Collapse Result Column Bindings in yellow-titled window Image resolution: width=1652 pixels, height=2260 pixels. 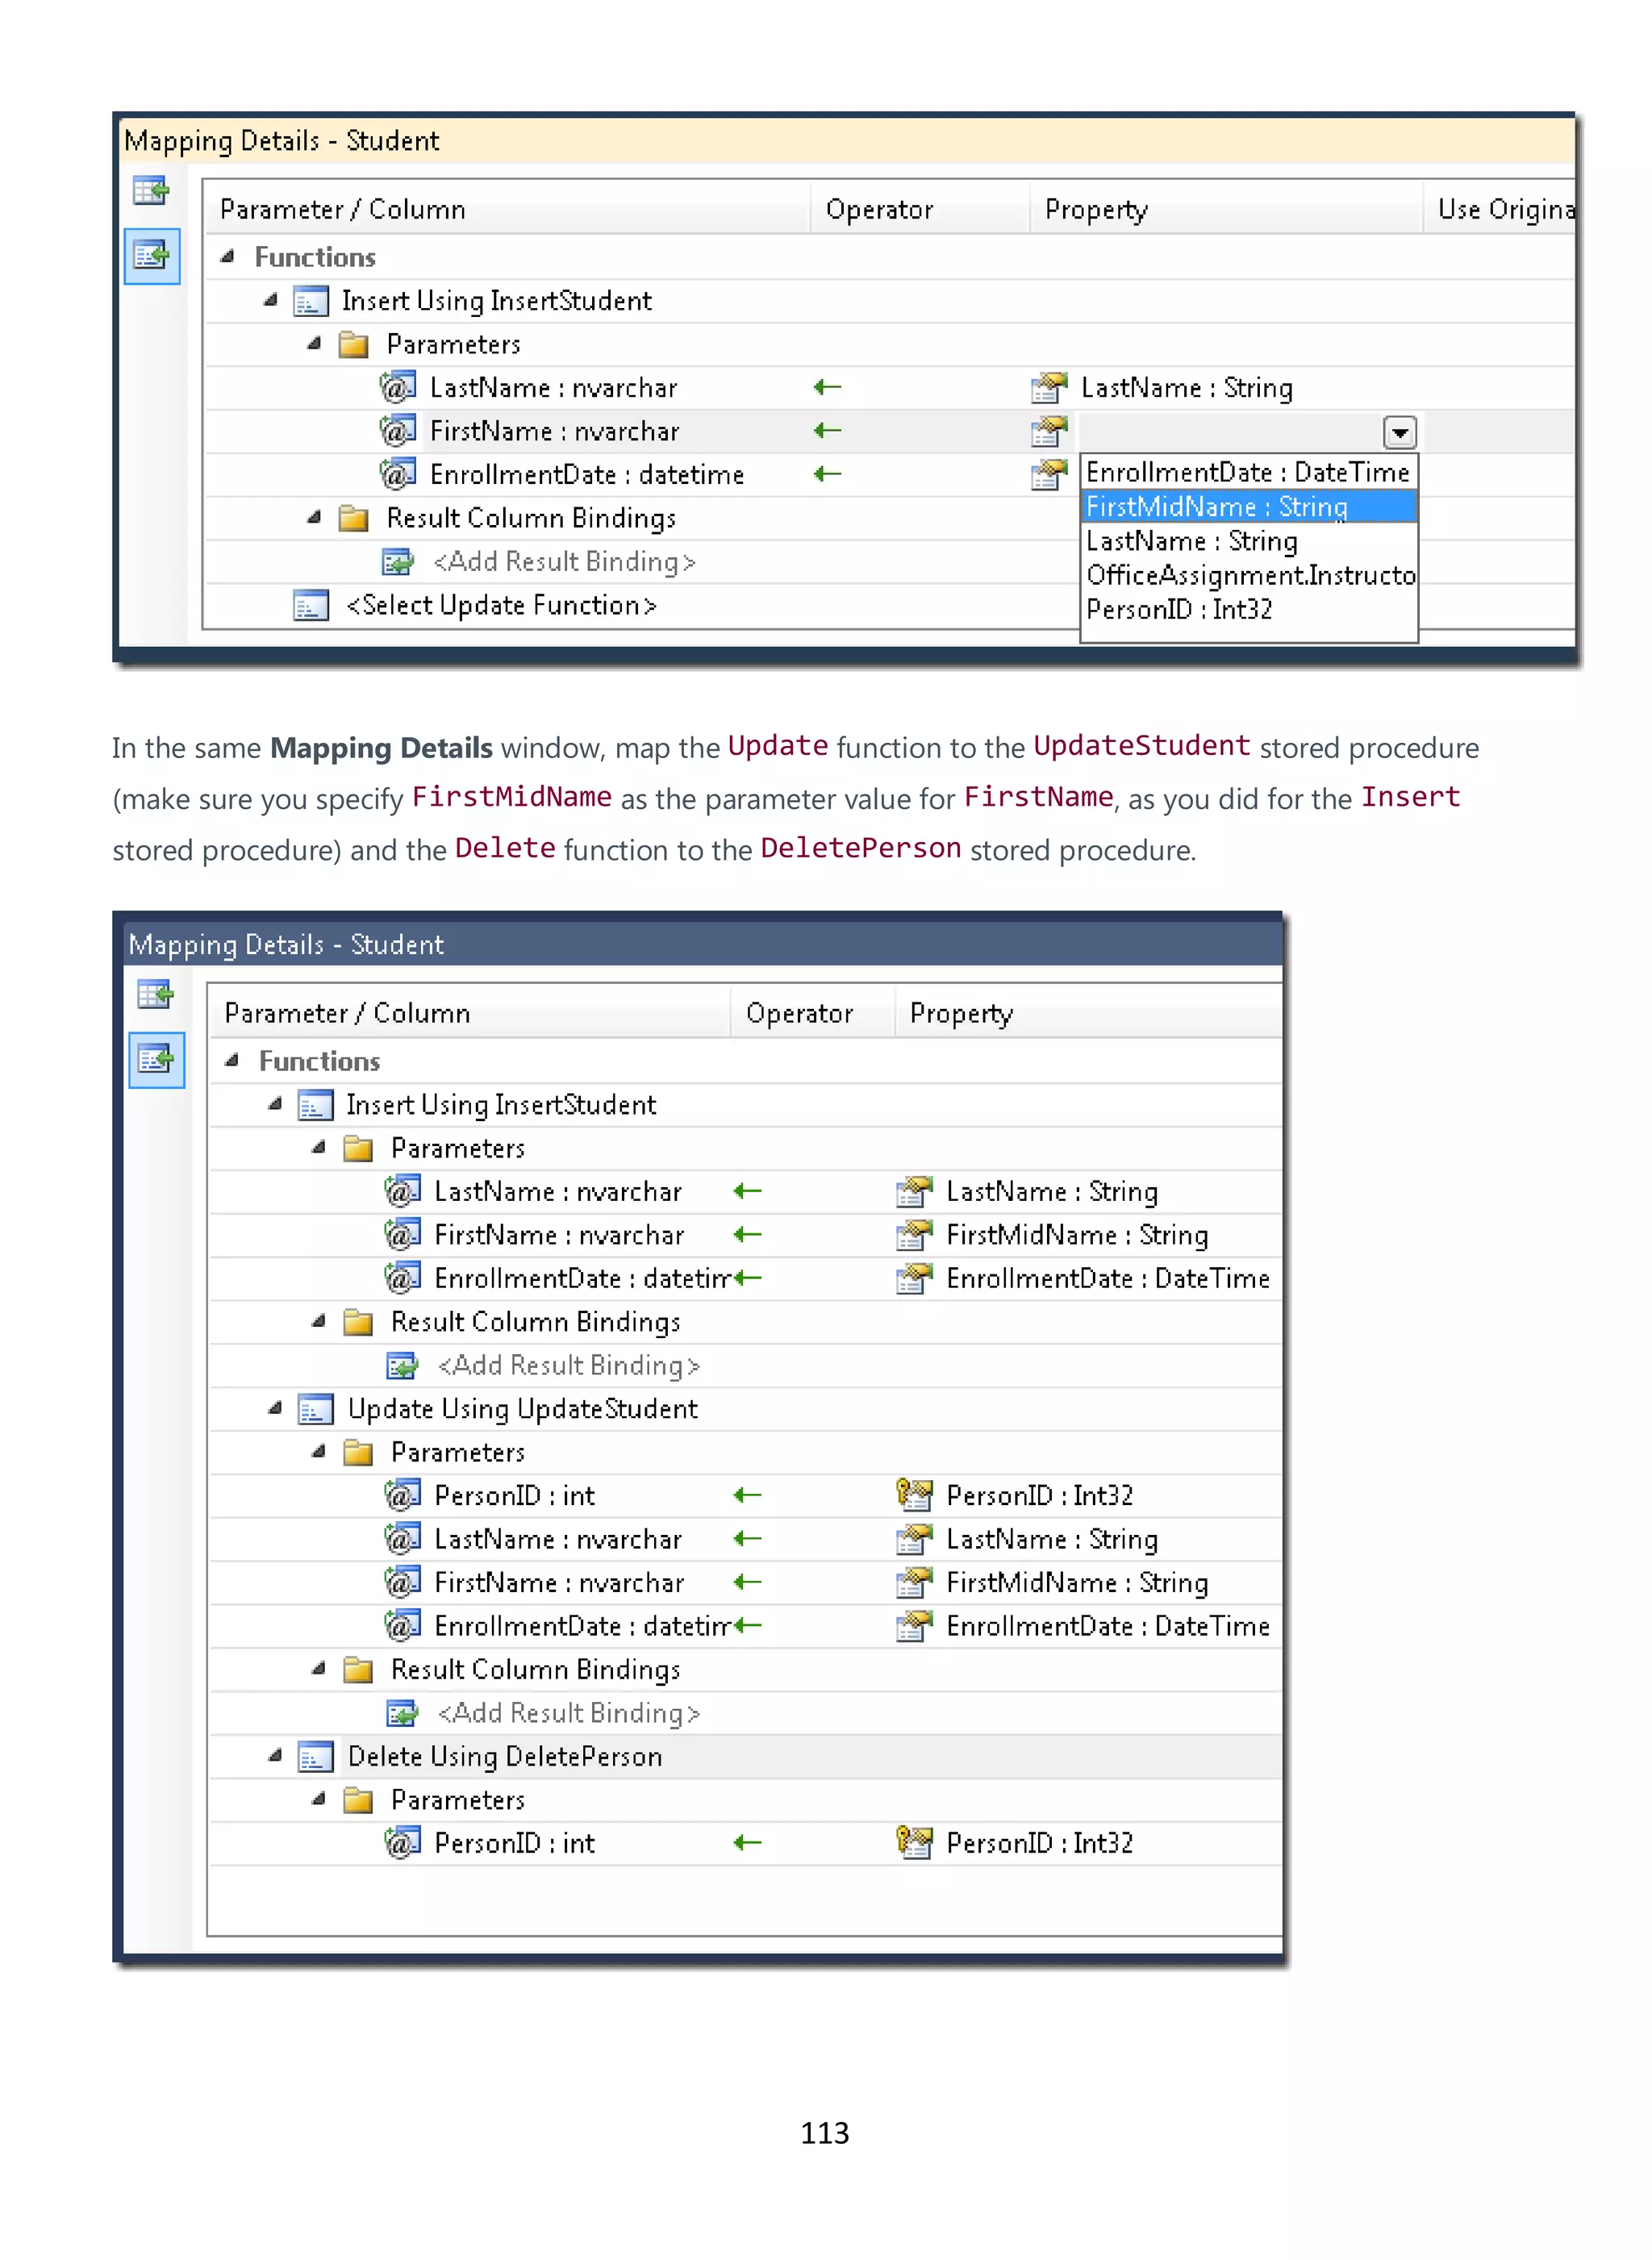click(315, 517)
